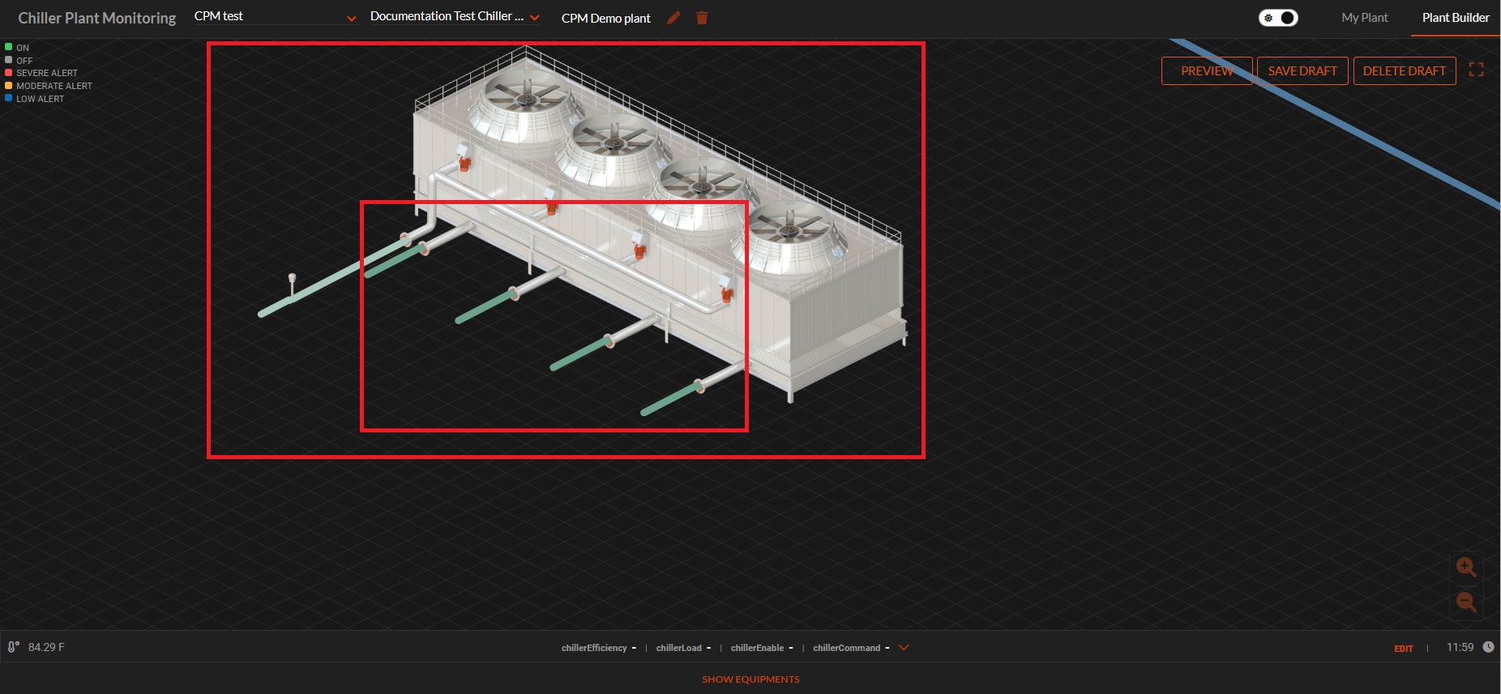Delete plant using trash icon
Image resolution: width=1501 pixels, height=694 pixels.
(x=702, y=18)
